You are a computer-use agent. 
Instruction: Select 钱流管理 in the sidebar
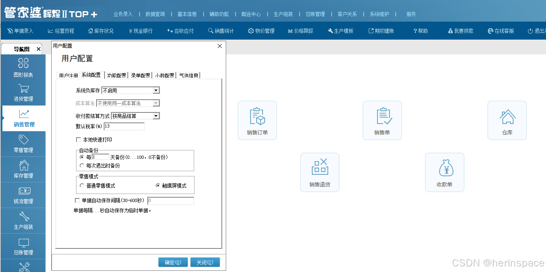24,195
